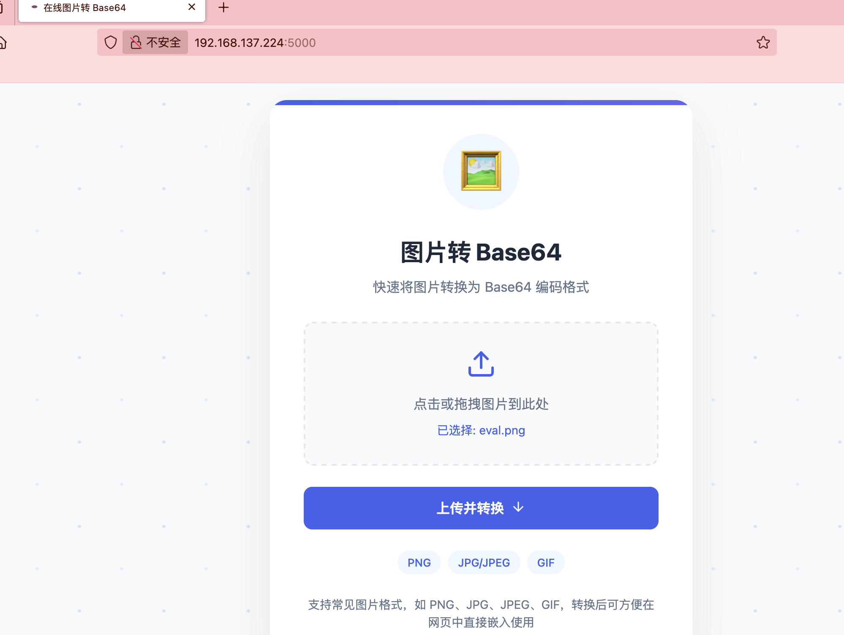This screenshot has width=844, height=635.
Task: Select the PNG format tag
Action: 419,562
